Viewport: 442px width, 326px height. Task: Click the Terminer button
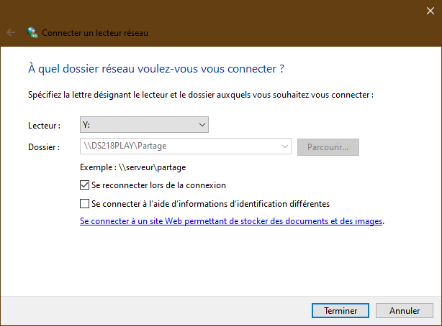tap(340, 311)
